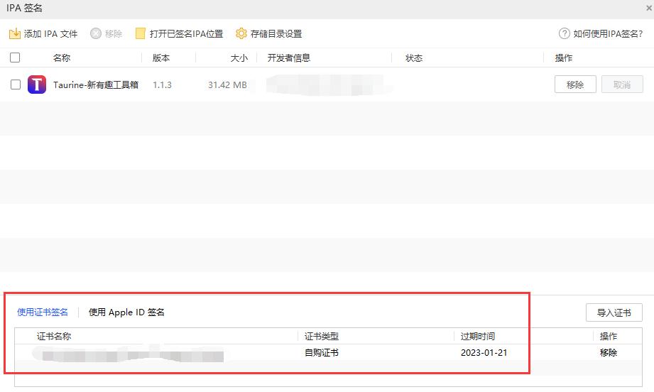Switch to 使用证书签名 tab
Image resolution: width=654 pixels, height=392 pixels.
tap(43, 312)
